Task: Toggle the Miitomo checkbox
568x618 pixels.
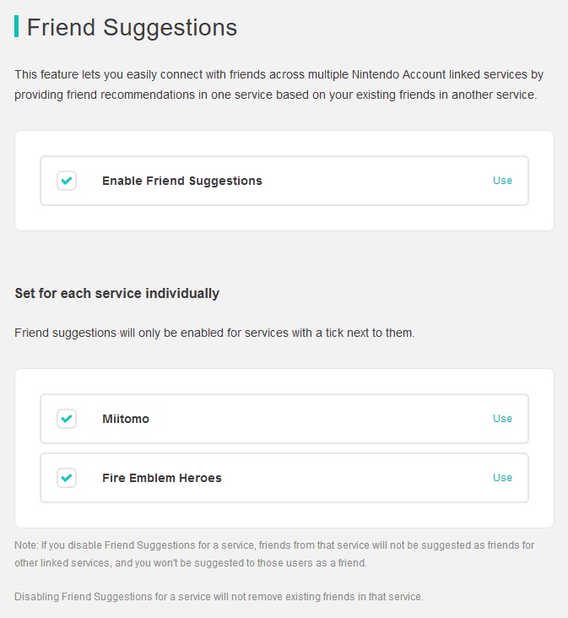Action: [67, 419]
